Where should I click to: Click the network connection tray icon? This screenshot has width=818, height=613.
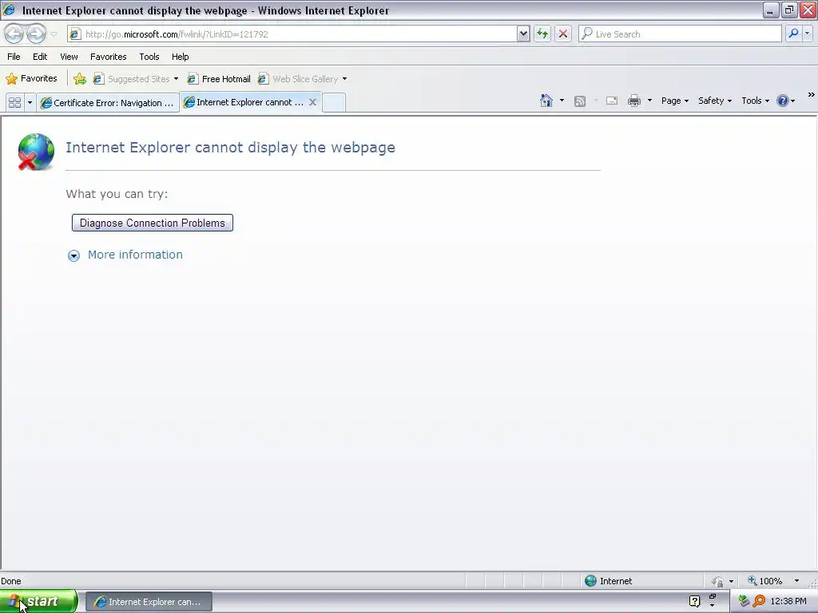pos(744,601)
